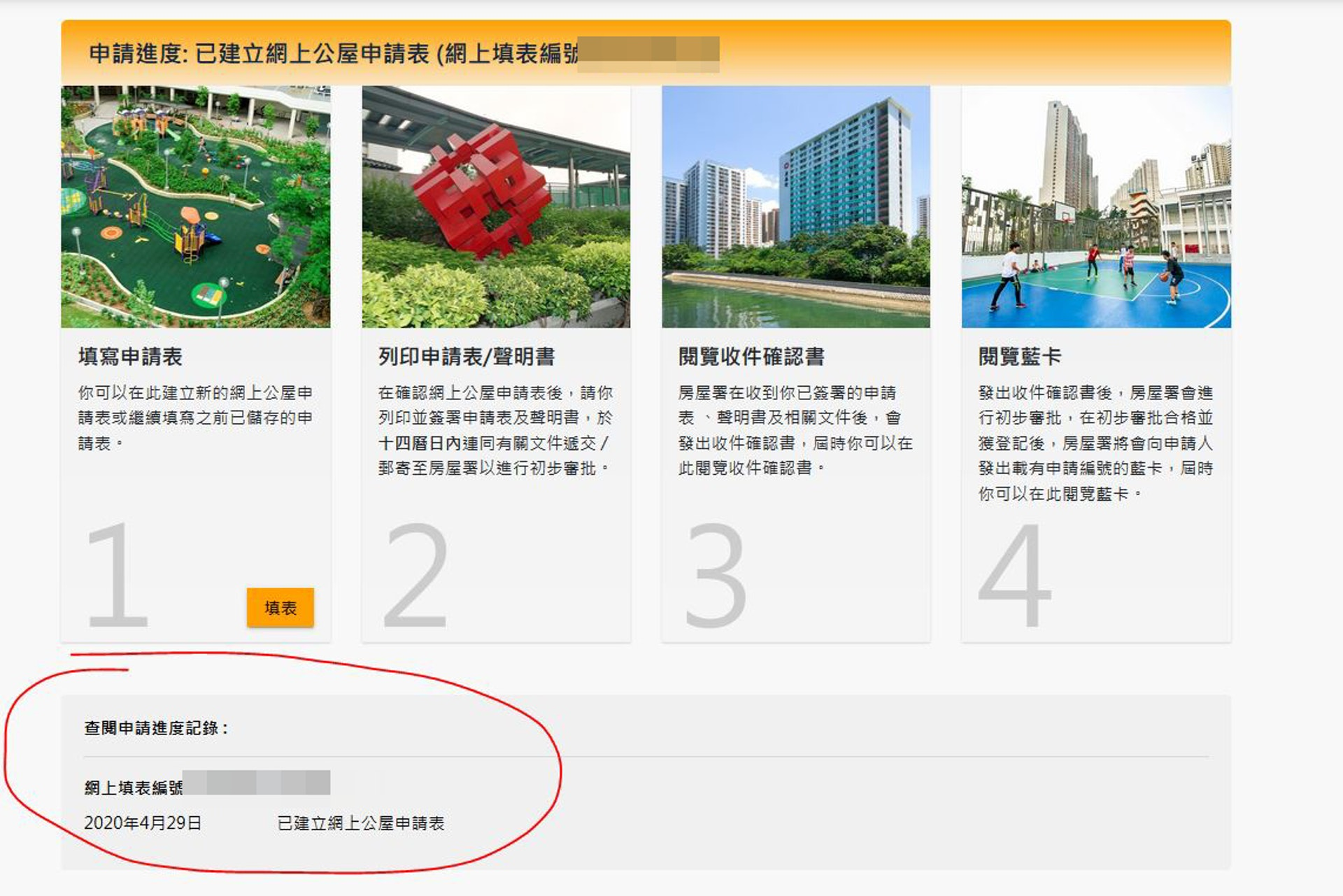Viewport: 1343px width, 896px height.
Task: Click the orange 申請進度 header banner
Action: [x=646, y=53]
